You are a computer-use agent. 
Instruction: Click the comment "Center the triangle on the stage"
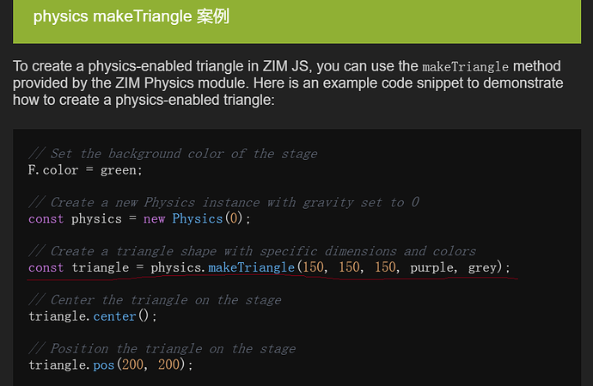click(x=155, y=300)
